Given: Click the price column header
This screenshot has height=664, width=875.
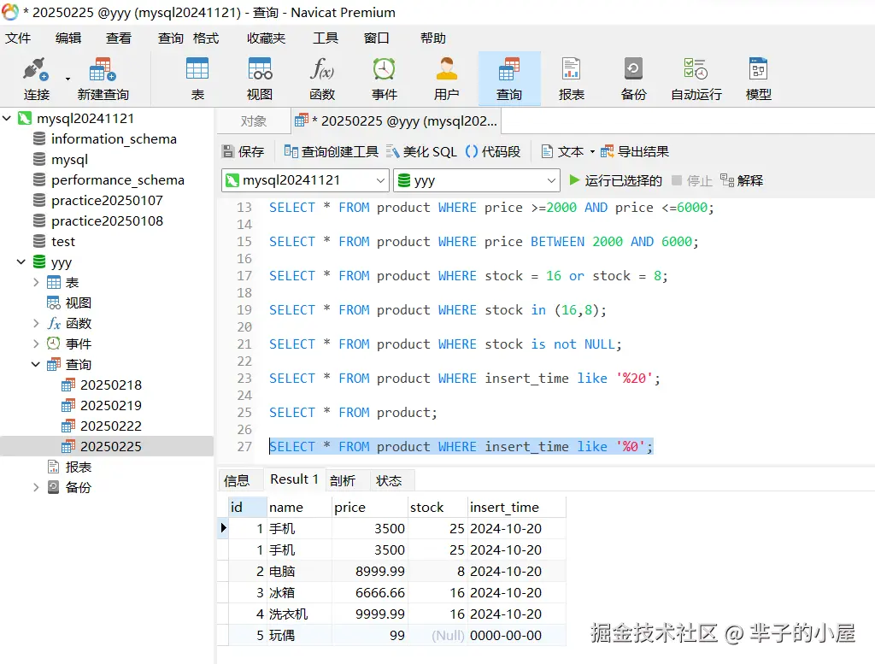Looking at the screenshot, I should click(x=369, y=508).
